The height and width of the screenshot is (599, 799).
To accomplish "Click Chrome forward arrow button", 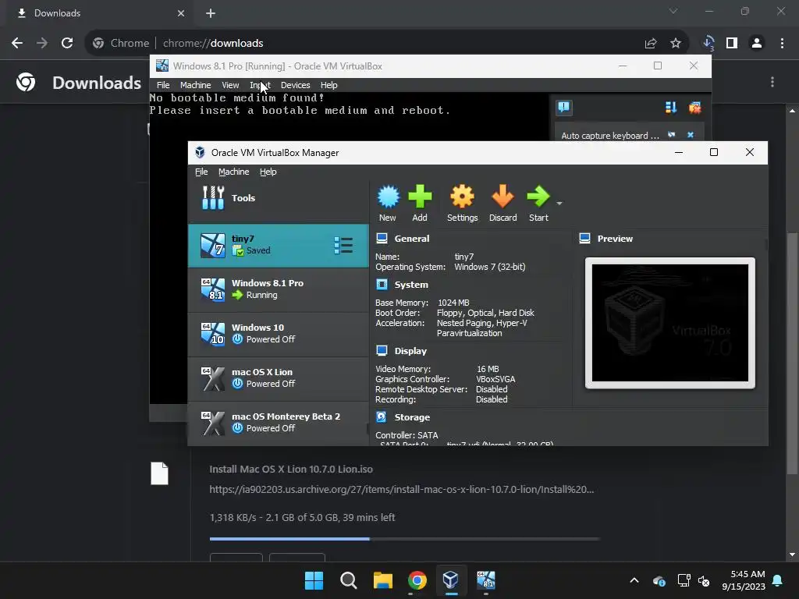I will point(42,44).
